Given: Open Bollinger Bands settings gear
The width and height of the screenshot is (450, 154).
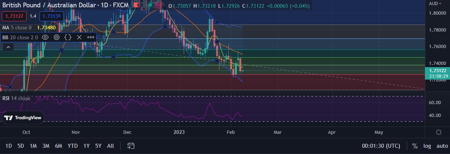Looking at the screenshot, I should (x=57, y=37).
